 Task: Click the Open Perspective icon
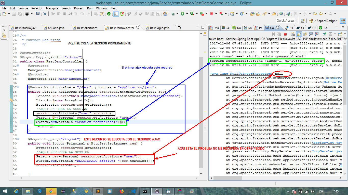pos(303,21)
